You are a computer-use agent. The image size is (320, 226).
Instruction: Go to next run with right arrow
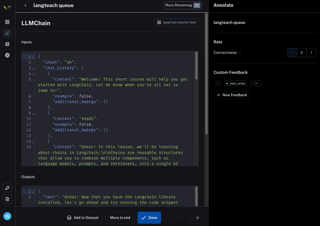click(x=197, y=218)
